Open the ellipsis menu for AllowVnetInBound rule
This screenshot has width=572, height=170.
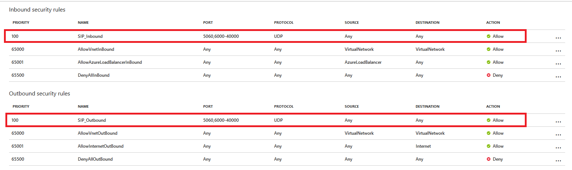558,51
